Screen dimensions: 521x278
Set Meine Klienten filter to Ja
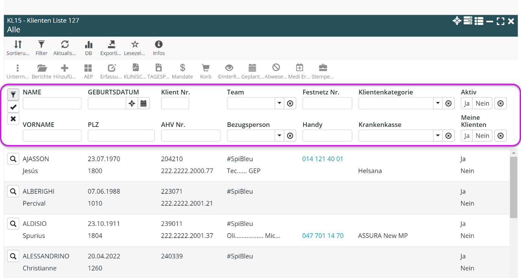point(467,136)
